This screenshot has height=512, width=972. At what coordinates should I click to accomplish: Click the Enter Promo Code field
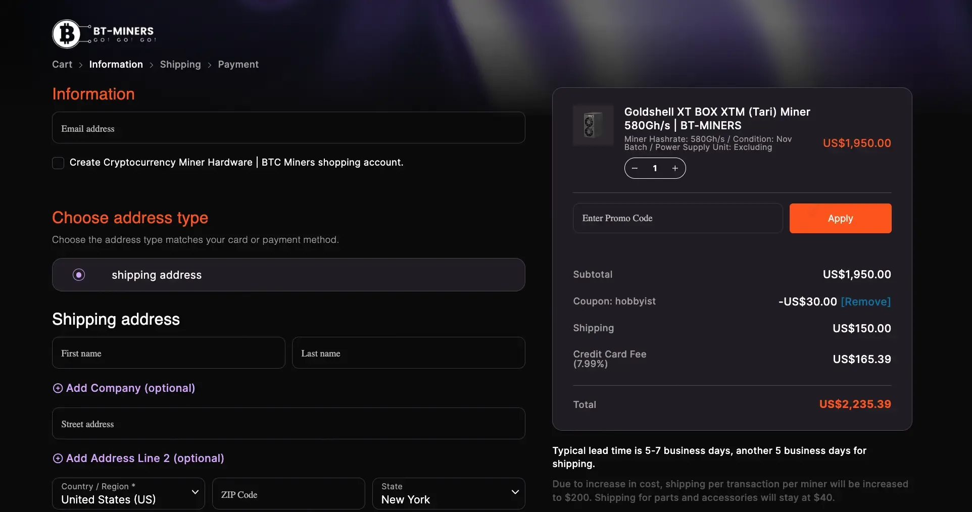coord(677,218)
